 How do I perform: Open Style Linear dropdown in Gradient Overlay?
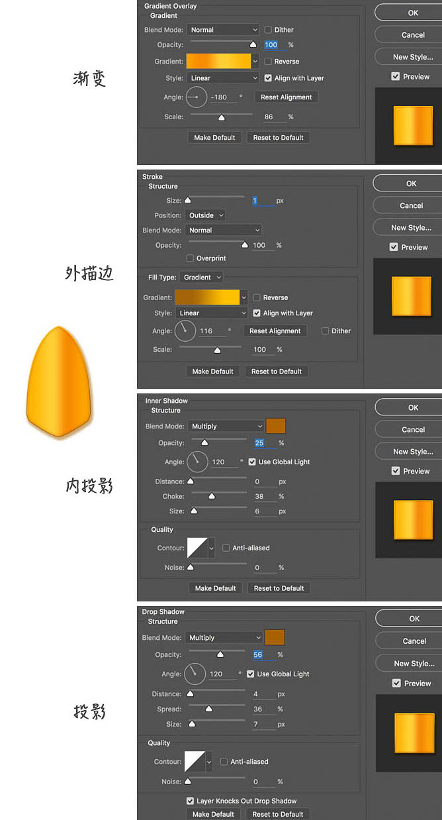click(x=223, y=78)
